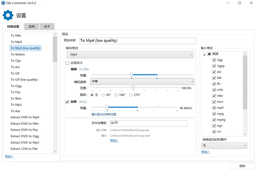Viewport: 256px width, 171px height.
Task: Select the To Wav preset
Action: click(x=16, y=98)
